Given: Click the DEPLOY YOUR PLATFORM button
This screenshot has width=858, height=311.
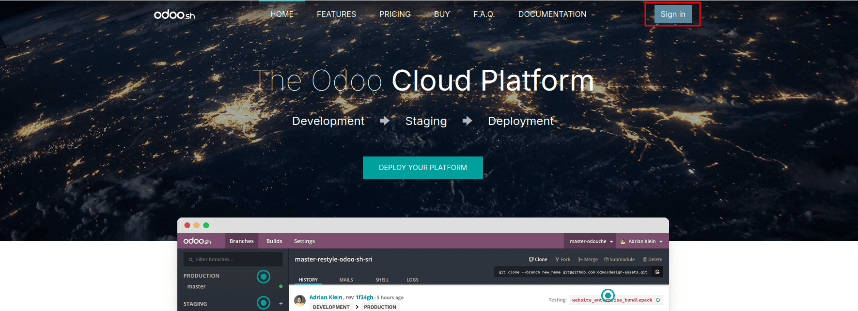Looking at the screenshot, I should [423, 168].
